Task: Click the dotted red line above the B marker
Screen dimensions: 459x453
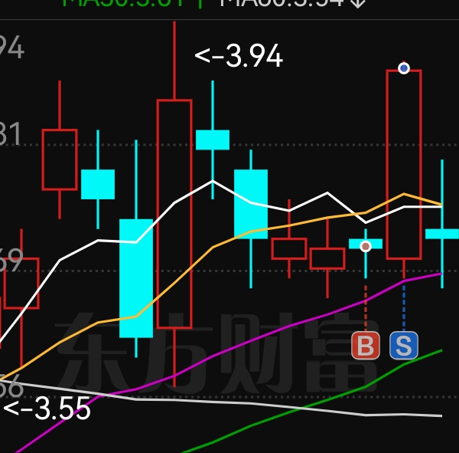Action: [x=366, y=308]
